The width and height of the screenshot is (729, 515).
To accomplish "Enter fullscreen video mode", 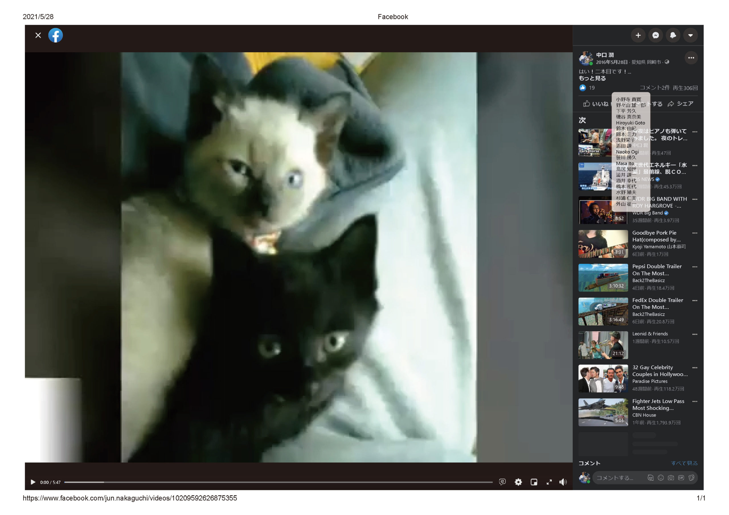I will pyautogui.click(x=549, y=482).
